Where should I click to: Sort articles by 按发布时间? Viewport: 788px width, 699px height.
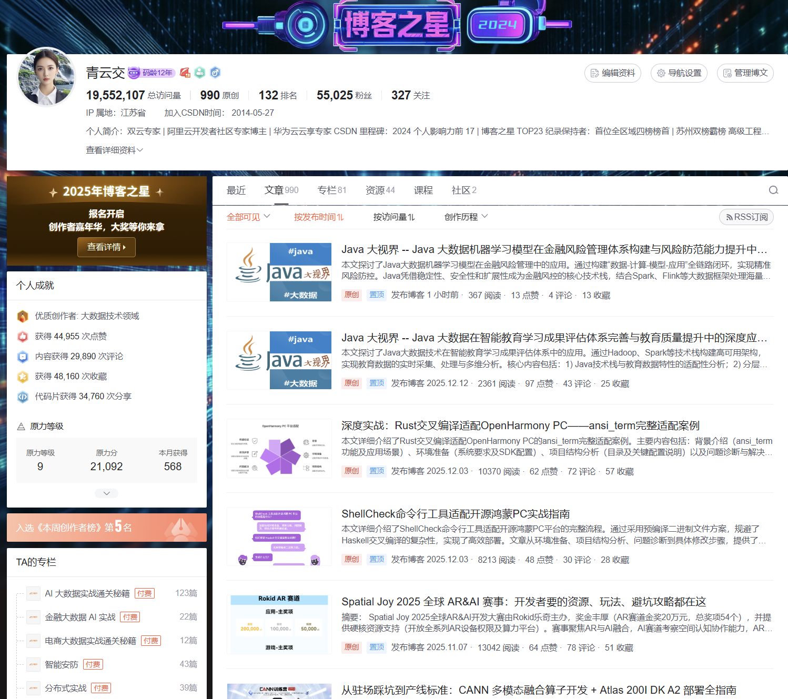point(319,217)
